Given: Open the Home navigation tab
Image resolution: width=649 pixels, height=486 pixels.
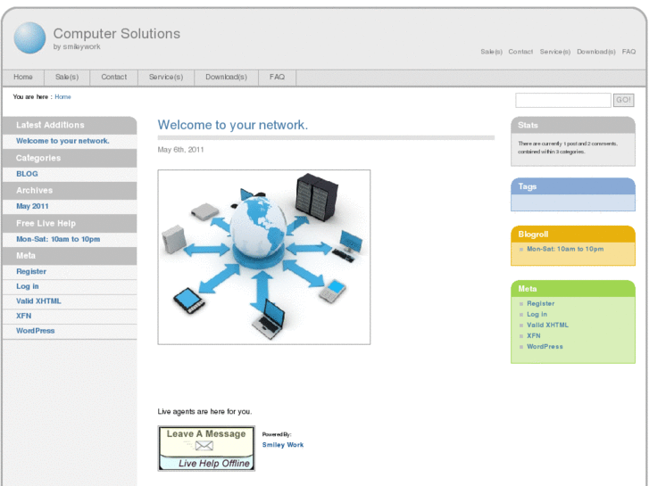Looking at the screenshot, I should pyautogui.click(x=23, y=78).
